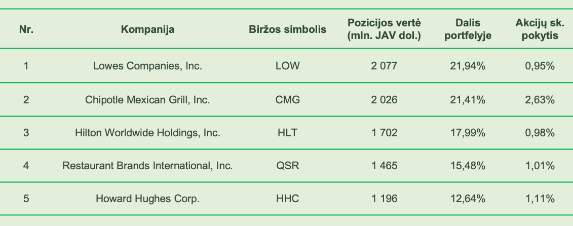
Task: Click the Nr. column header
Action: tap(26, 29)
